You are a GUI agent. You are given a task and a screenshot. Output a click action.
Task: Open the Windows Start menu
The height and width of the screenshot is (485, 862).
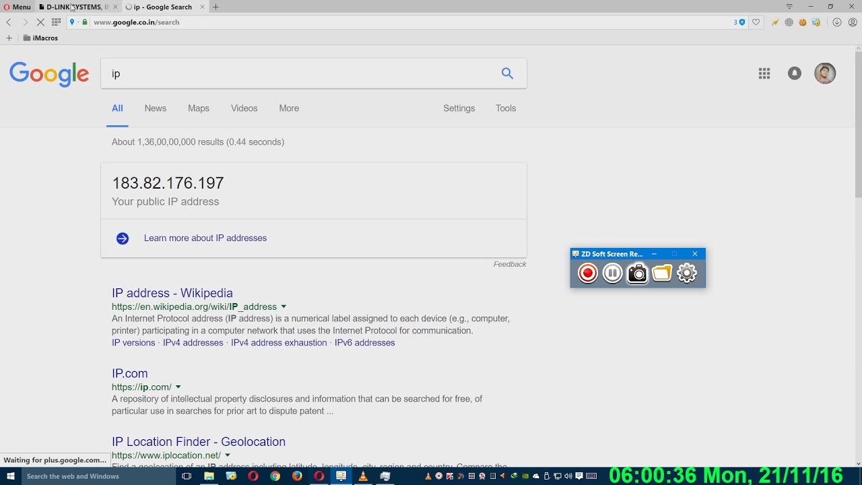10,476
